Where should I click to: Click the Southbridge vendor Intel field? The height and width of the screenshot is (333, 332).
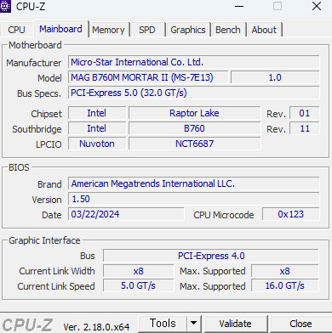coord(97,128)
